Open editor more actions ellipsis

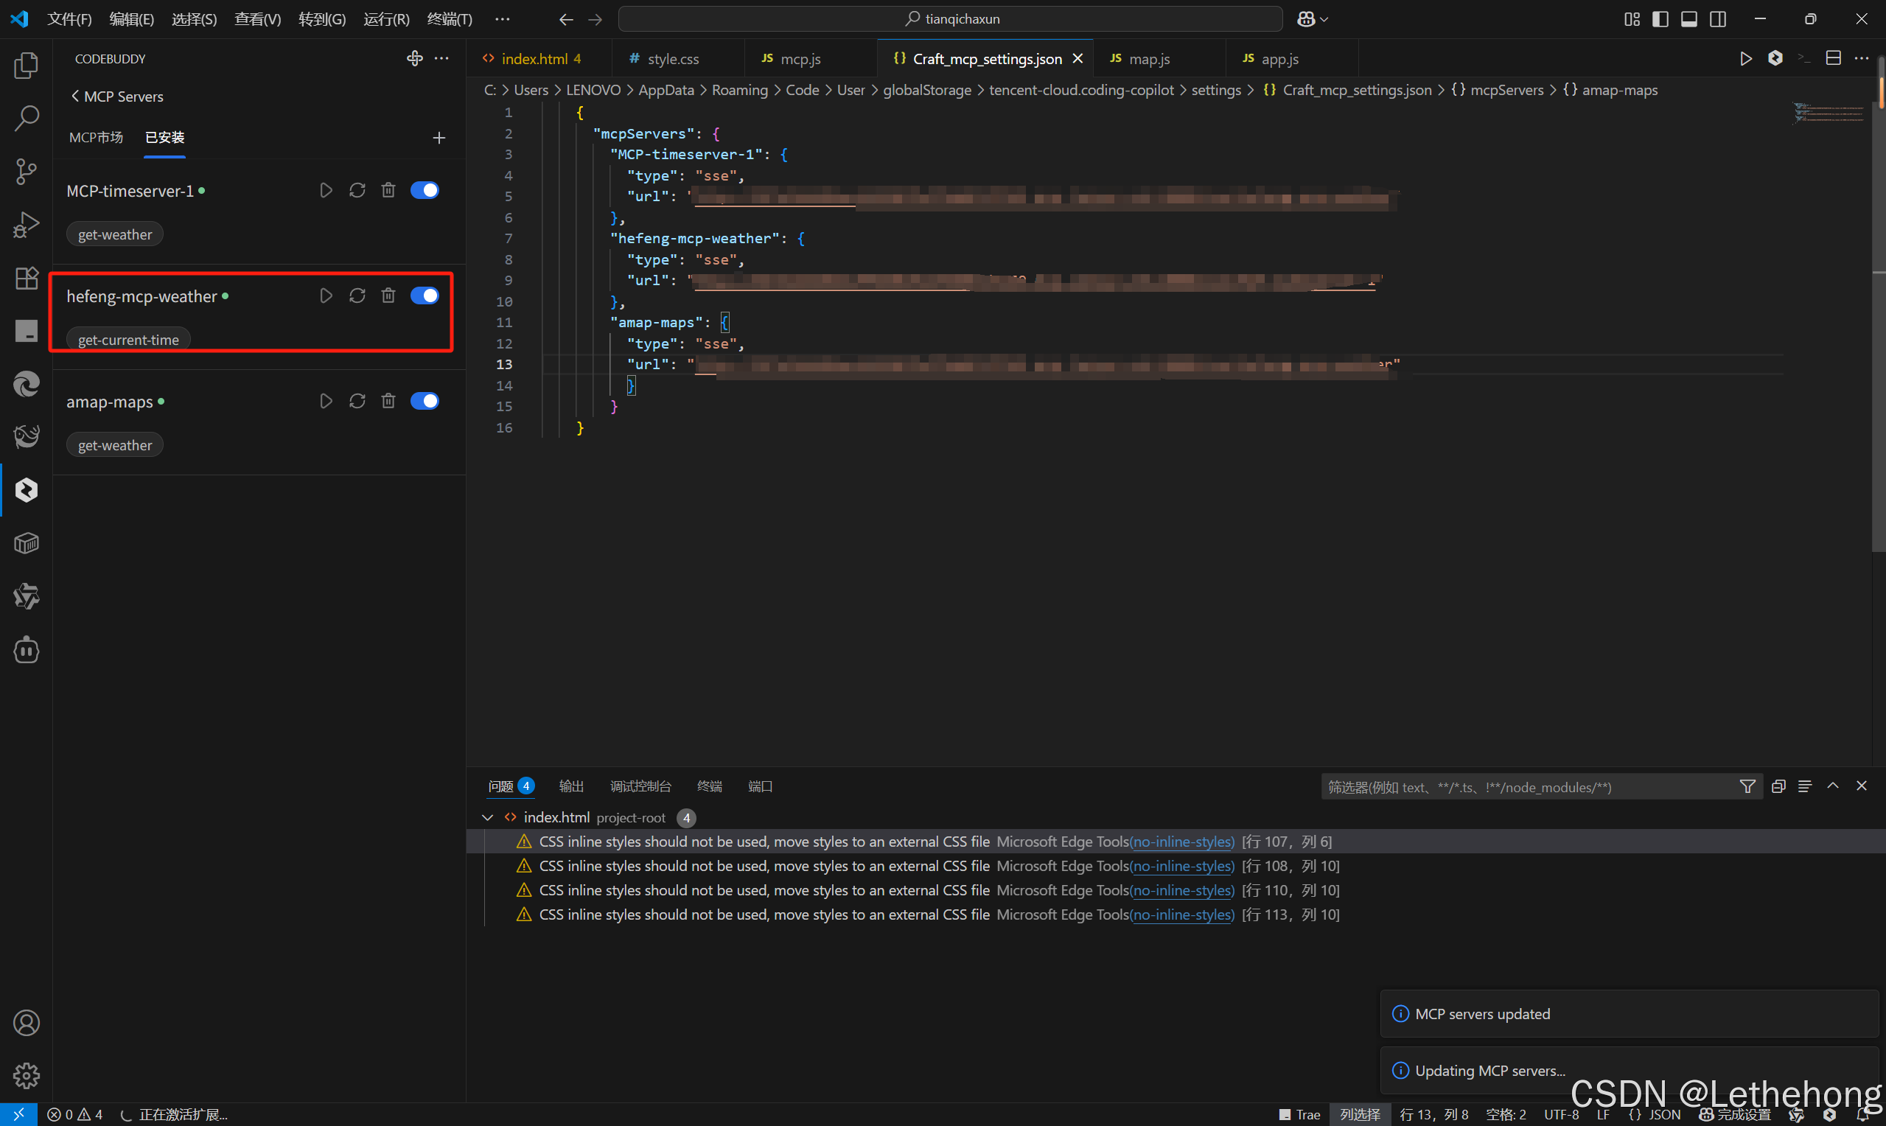click(x=1862, y=58)
